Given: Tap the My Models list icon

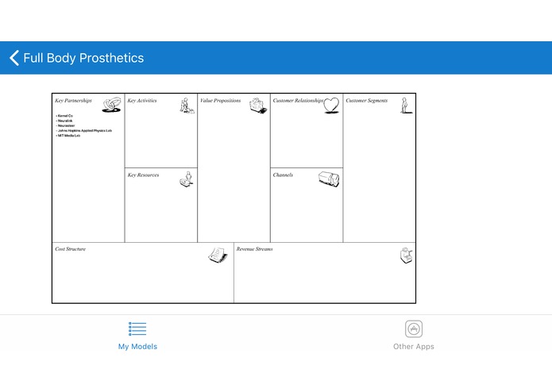Looking at the screenshot, I should (137, 329).
